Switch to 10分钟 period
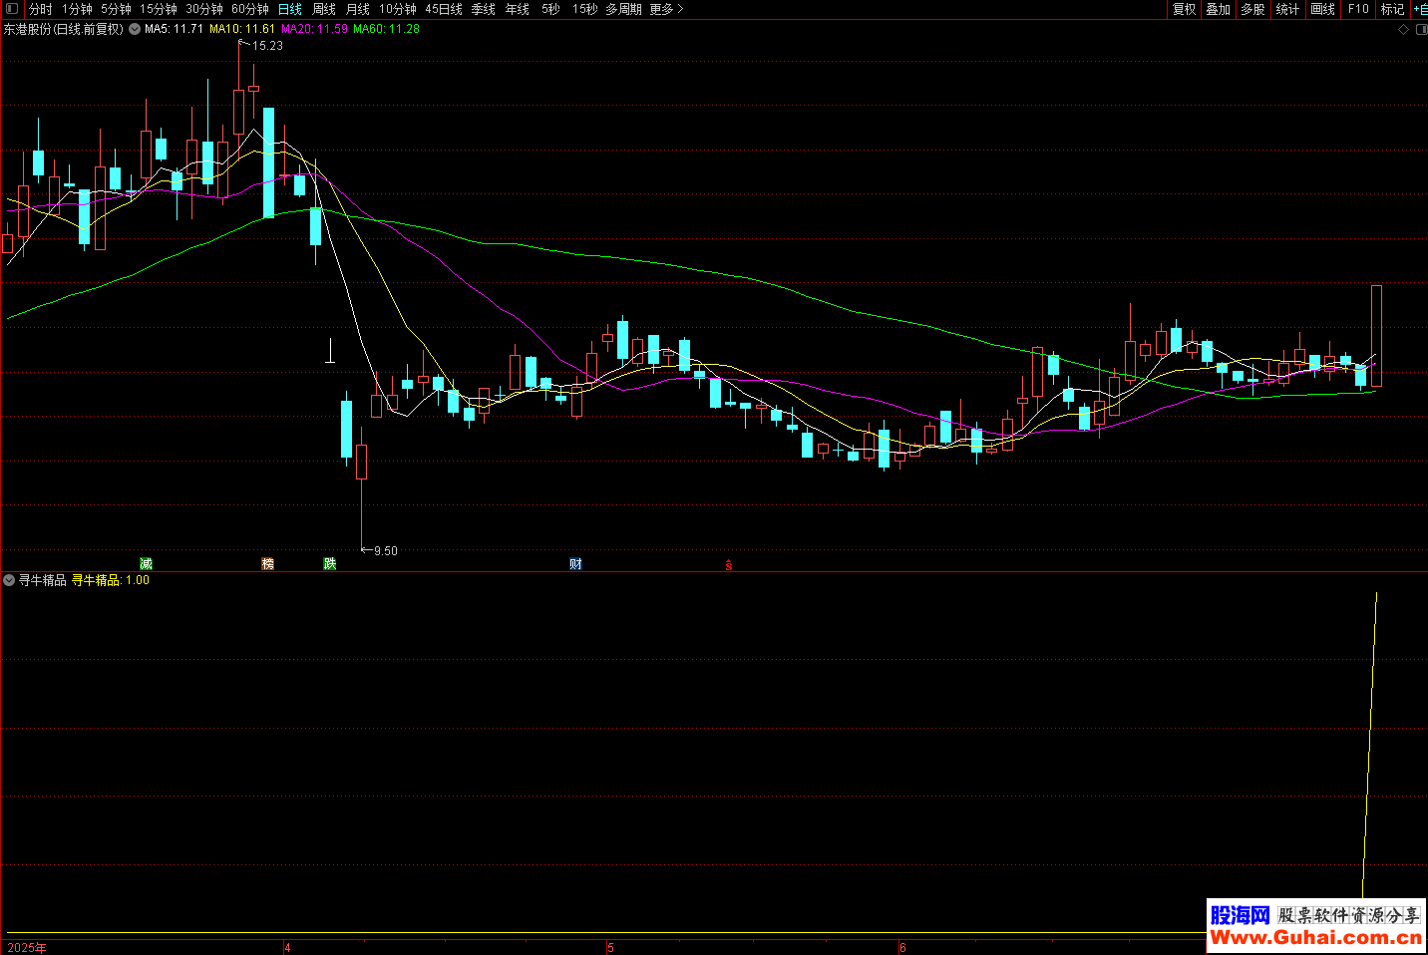The width and height of the screenshot is (1428, 955). pyautogui.click(x=398, y=9)
